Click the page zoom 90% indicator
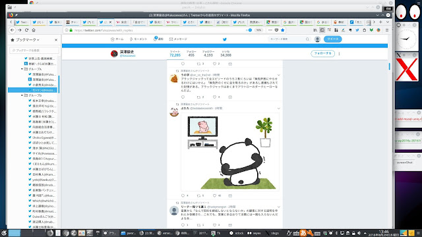 click(x=258, y=30)
